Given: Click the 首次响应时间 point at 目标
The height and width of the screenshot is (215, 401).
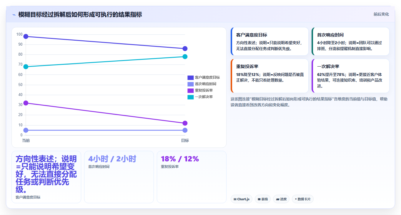Looking at the screenshot, I should coord(185,130).
